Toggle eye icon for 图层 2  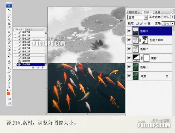pos(129,49)
